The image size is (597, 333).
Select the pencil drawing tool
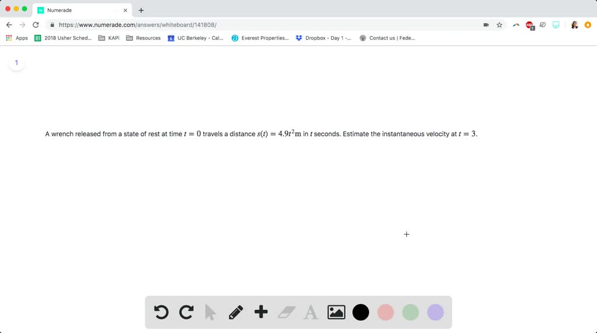pos(236,312)
